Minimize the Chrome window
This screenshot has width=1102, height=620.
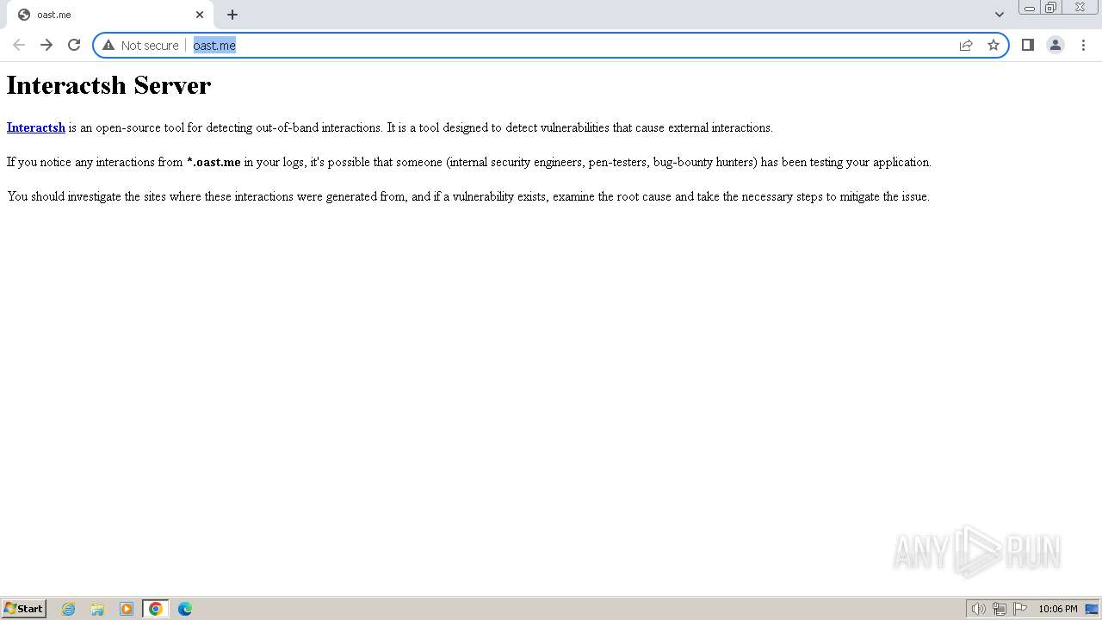(1029, 8)
